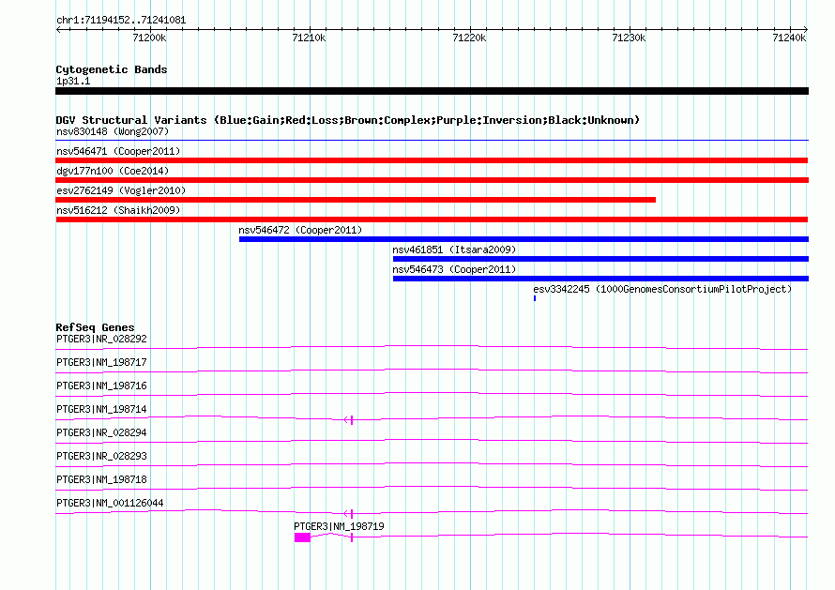The width and height of the screenshot is (835, 590).
Task: Open variant nsv516212 (Shaikh2009) label
Action: click(x=118, y=210)
